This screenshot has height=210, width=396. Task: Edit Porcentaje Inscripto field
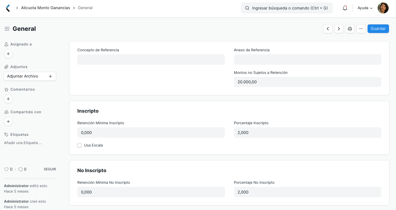[308, 132]
